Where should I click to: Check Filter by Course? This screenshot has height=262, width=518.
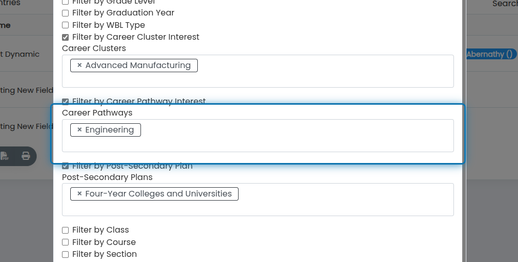pyautogui.click(x=66, y=242)
